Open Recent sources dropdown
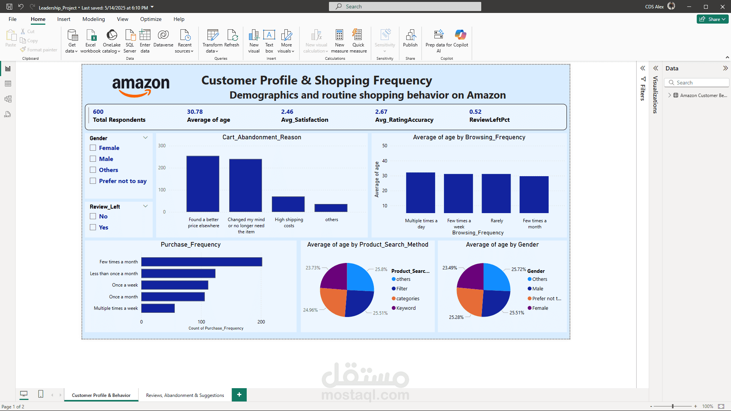Image resolution: width=731 pixels, height=411 pixels. (185, 41)
